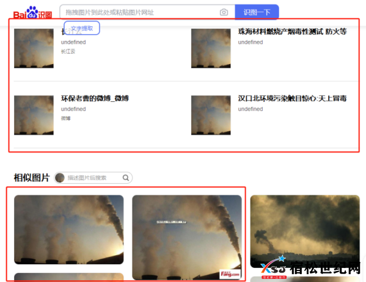This screenshot has width=366, height=282.
Task: Open the first similar smokestack image
Action: [69, 230]
